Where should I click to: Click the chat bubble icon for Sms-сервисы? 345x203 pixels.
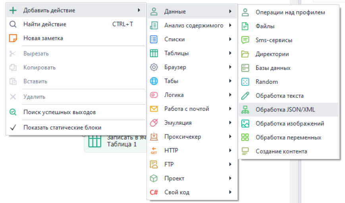(x=245, y=40)
